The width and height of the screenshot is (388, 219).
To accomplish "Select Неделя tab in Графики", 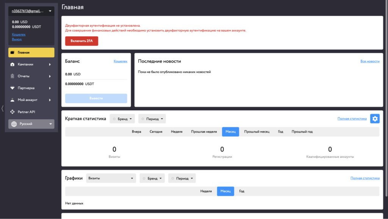I will 206,191.
